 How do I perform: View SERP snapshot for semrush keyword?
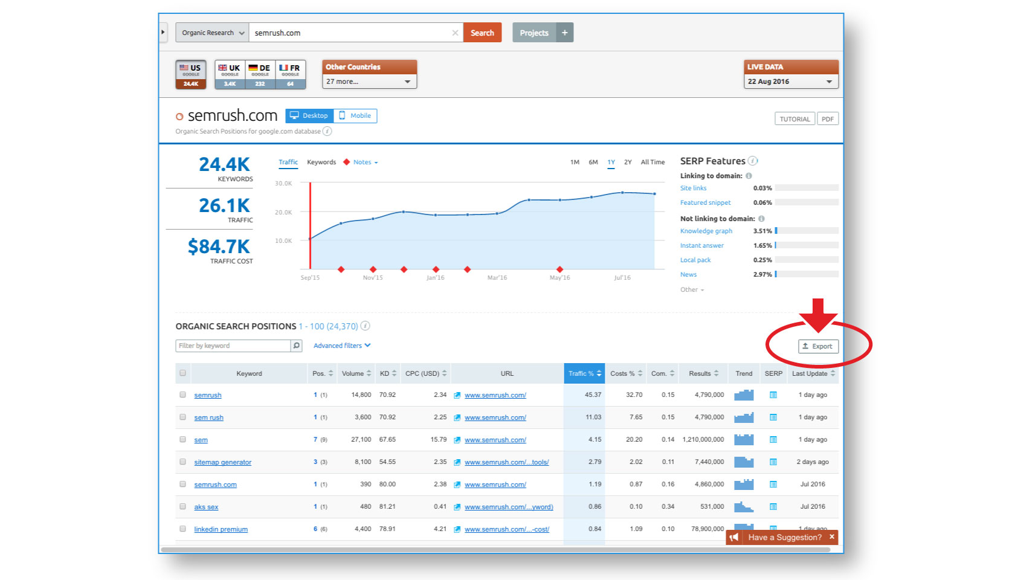(x=773, y=395)
